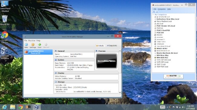Switch to the Snapshots view button

pos(112,46)
